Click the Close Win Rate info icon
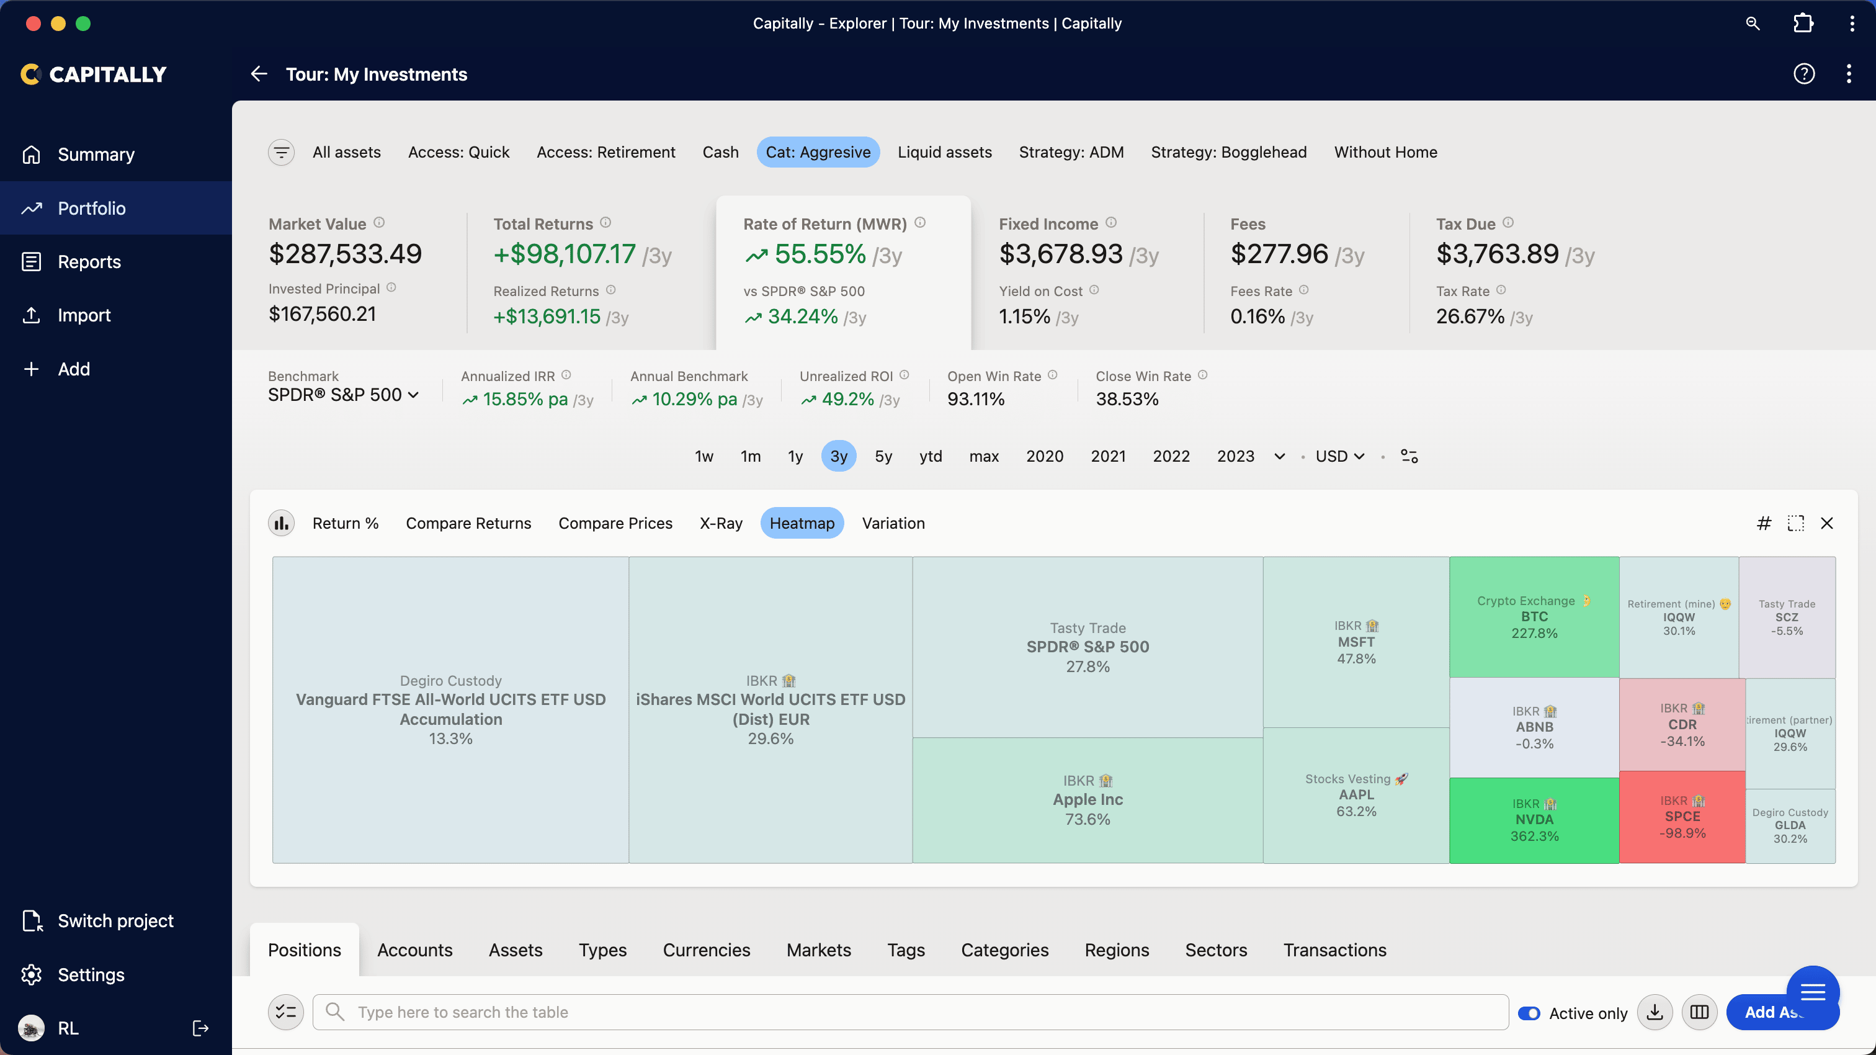Image resolution: width=1876 pixels, height=1055 pixels. pyautogui.click(x=1202, y=375)
